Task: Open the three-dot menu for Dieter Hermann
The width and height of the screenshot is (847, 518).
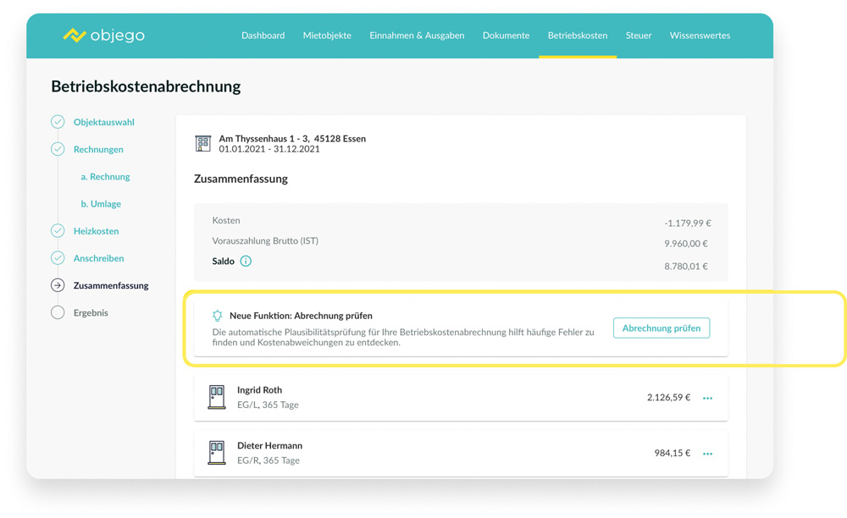Action: coord(707,454)
